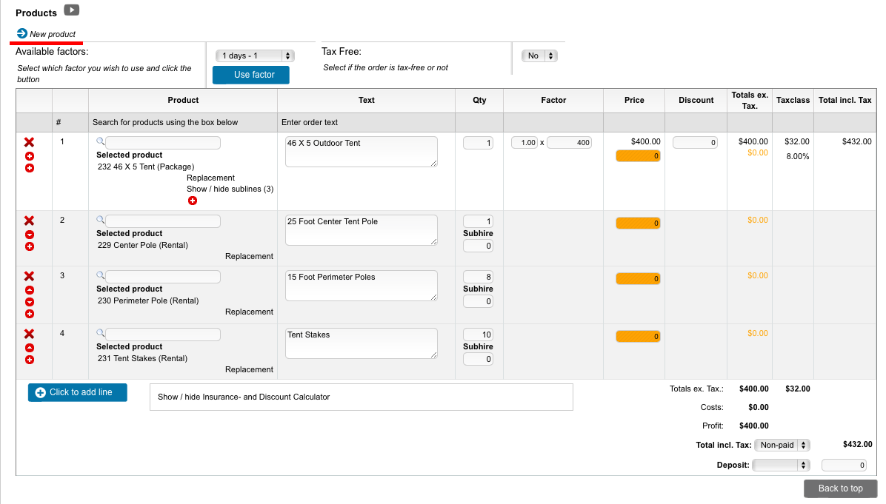886x504 pixels.
Task: Click the Discount field on line 1
Action: [695, 143]
